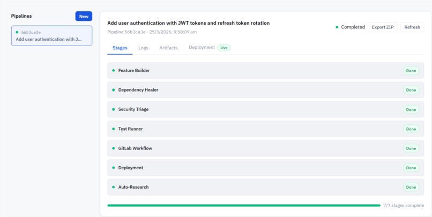Click Done badge on Deployment stage

click(411, 168)
